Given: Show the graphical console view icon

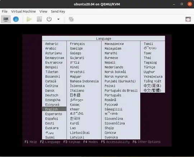Looking at the screenshot, I should click(x=6, y=19).
